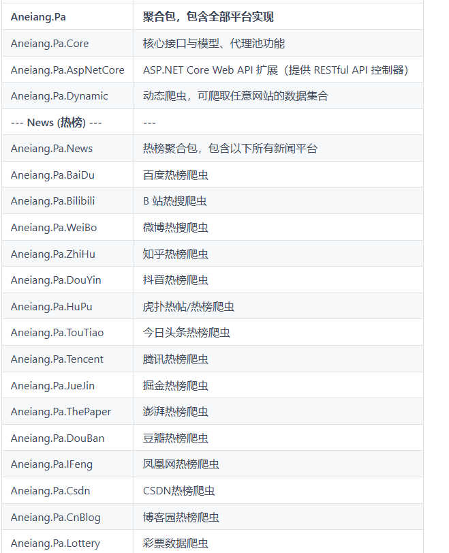Select the Aneiang.Pa.AspNetCore cell

[67, 70]
